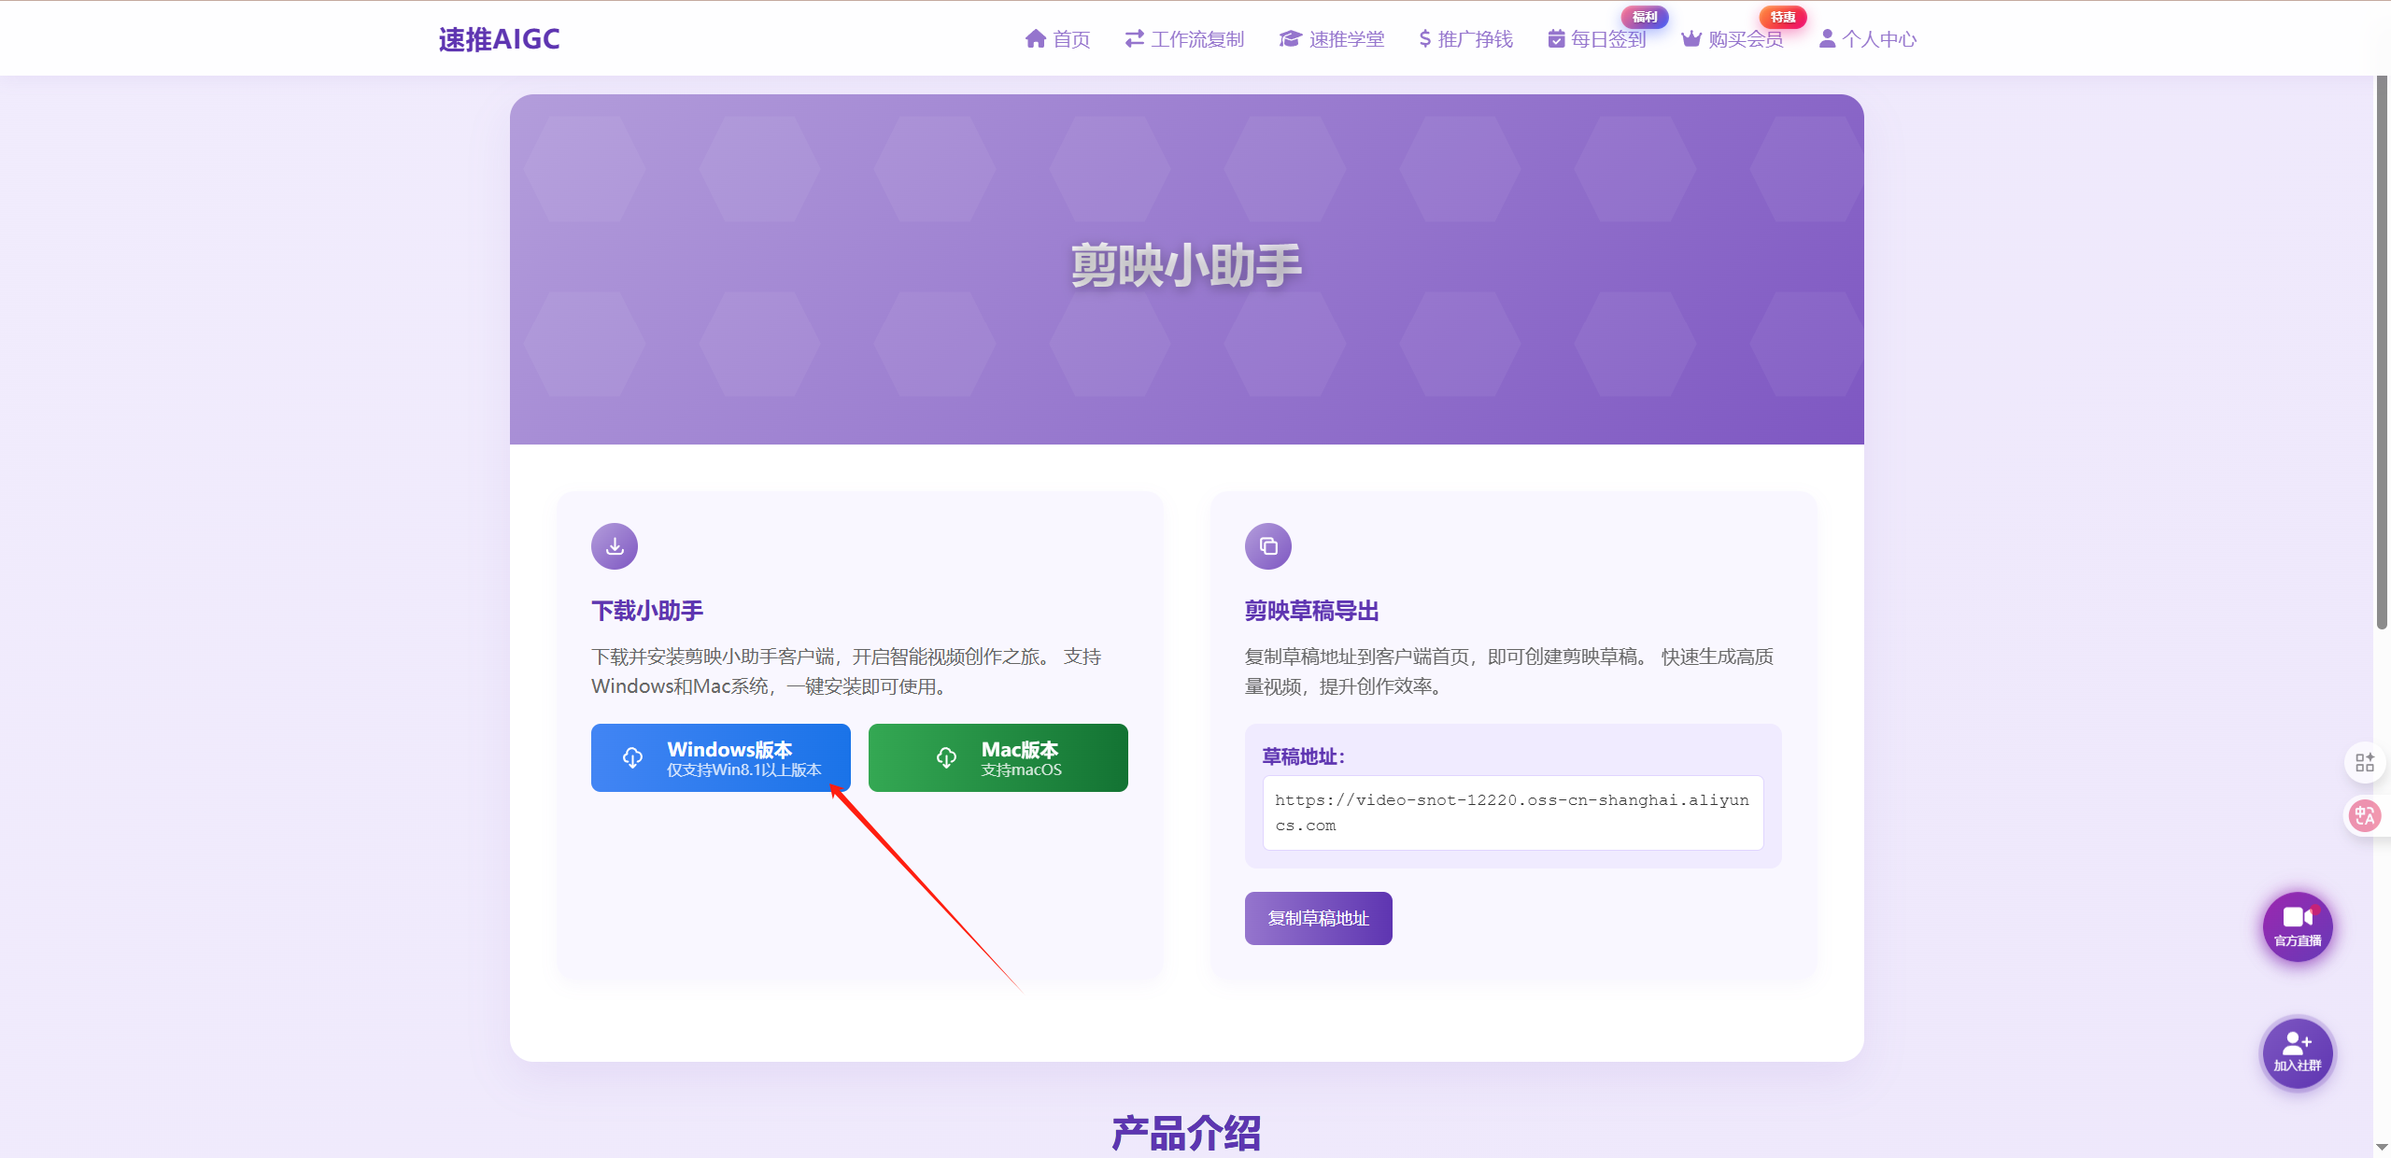Click the round copy icon above 剪映草稿导出
This screenshot has height=1158, width=2391.
tap(1268, 546)
